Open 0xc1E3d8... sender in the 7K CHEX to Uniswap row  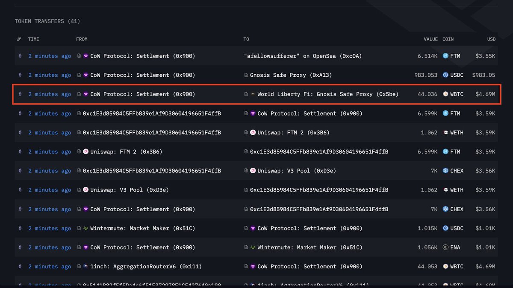152,171
